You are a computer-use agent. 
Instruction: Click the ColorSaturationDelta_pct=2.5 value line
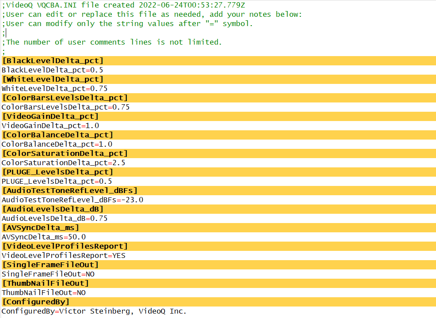[x=63, y=163]
